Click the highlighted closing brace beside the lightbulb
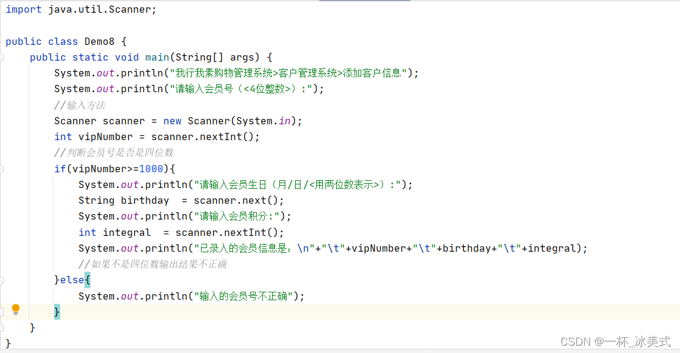 (57, 312)
